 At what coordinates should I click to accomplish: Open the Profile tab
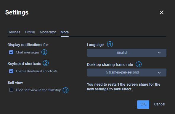[30, 32]
